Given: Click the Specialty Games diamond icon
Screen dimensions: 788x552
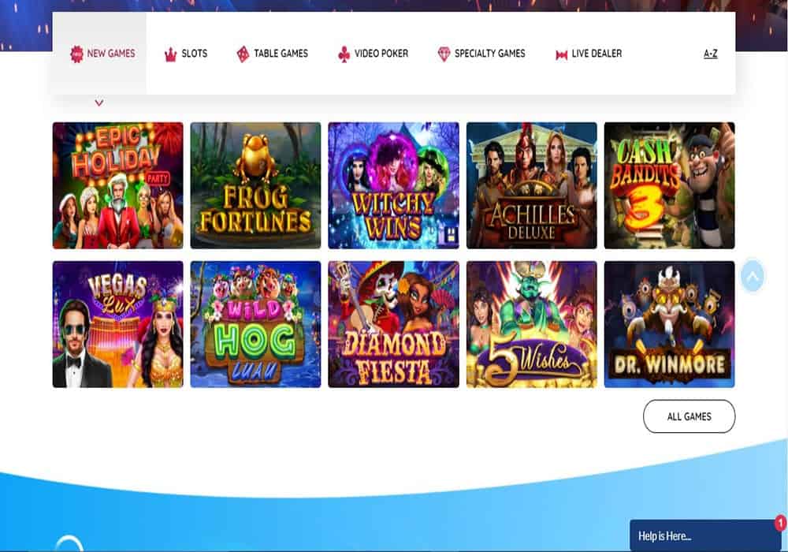Looking at the screenshot, I should click(444, 54).
